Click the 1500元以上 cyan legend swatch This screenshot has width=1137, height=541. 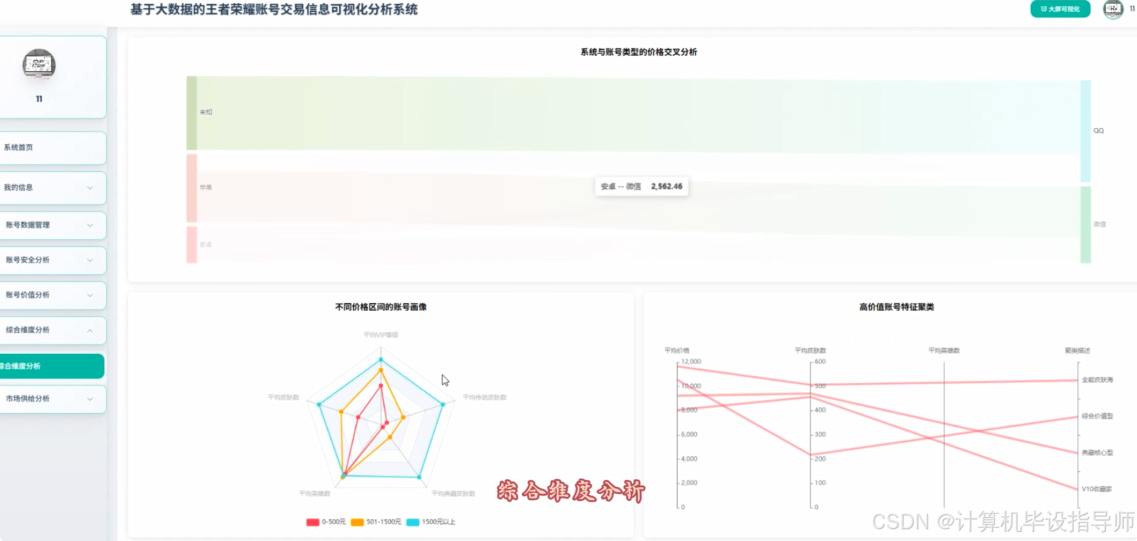(413, 521)
